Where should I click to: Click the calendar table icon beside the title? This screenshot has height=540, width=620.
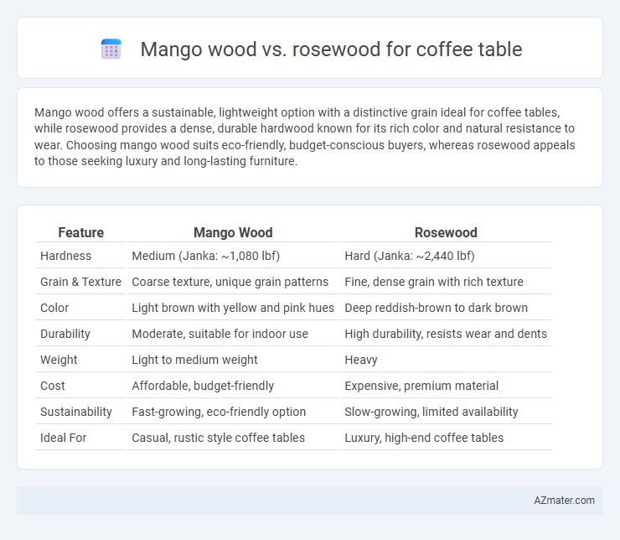click(111, 49)
